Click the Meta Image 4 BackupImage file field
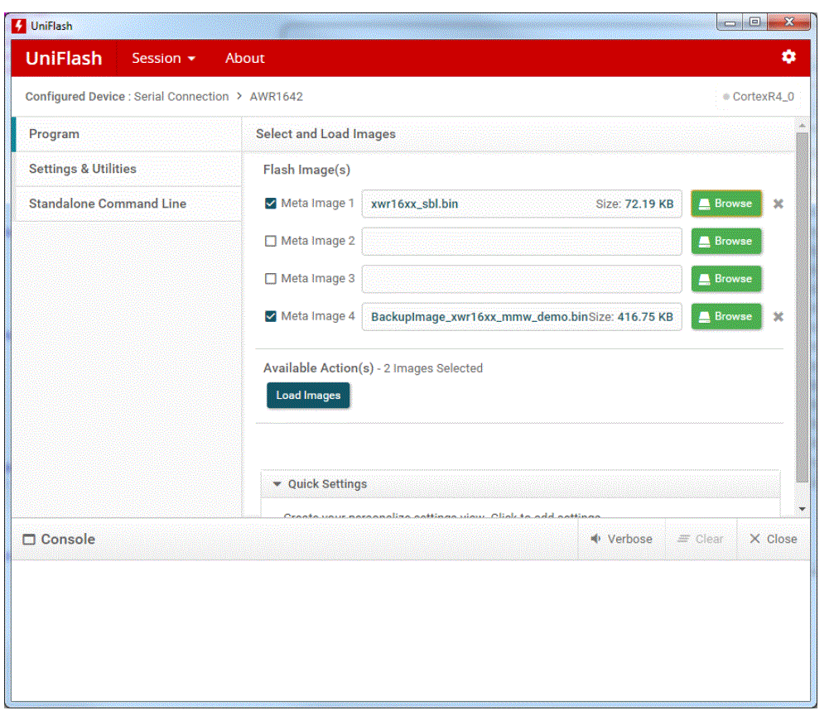 [x=522, y=317]
